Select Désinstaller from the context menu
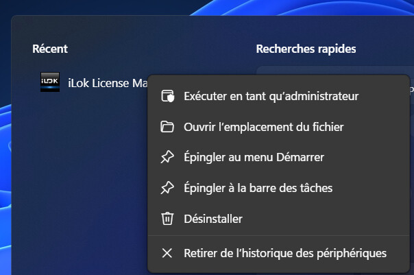Image resolution: width=414 pixels, height=275 pixels. coord(213,219)
